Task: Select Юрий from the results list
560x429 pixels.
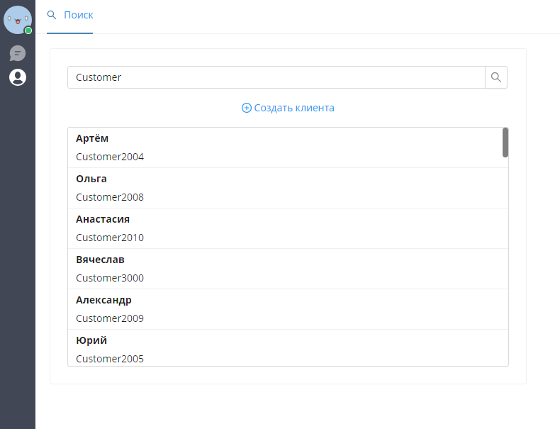Action: pos(288,347)
